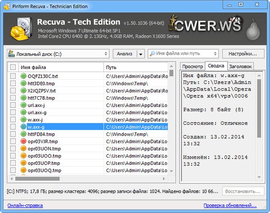Open the Онлайн-справка link
This screenshot has width=270, height=213.
[25, 205]
